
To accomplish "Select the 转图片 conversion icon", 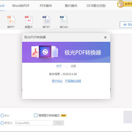I will coord(29,22).
